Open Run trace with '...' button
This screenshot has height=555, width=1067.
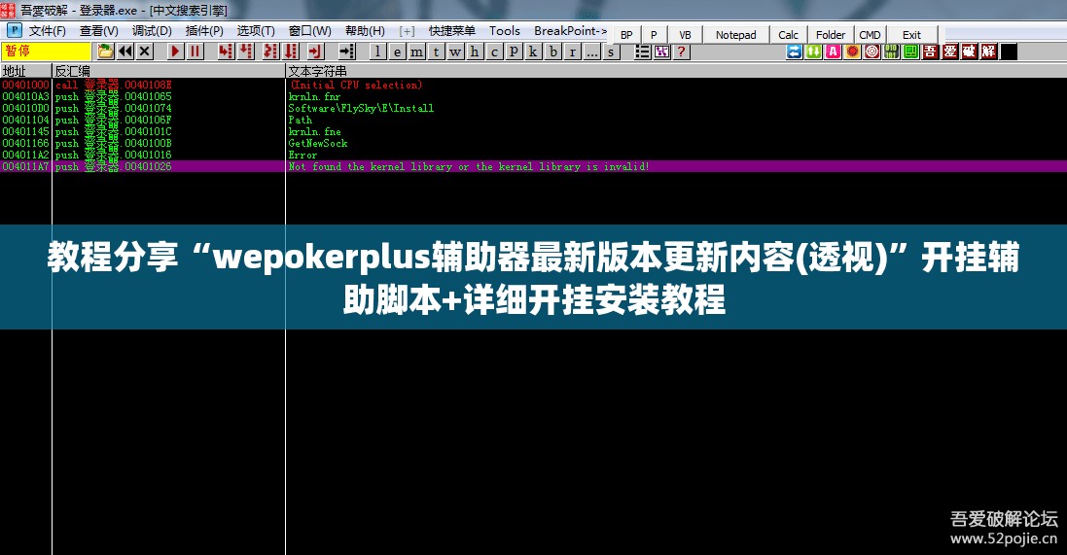point(592,52)
